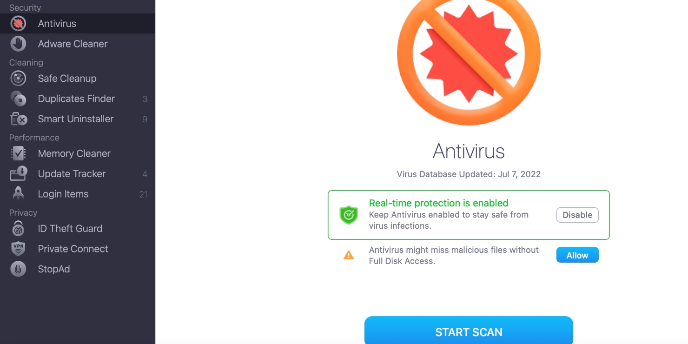Click the Memory Cleaner checkmark icon

click(18, 153)
